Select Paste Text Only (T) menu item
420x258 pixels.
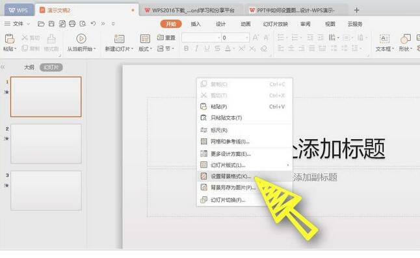(244, 118)
